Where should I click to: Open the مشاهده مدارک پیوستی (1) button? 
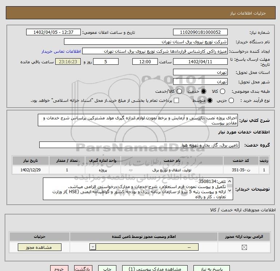155,268
